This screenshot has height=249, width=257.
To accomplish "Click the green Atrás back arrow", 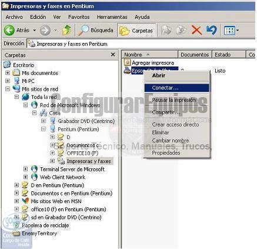I will coord(9,30).
